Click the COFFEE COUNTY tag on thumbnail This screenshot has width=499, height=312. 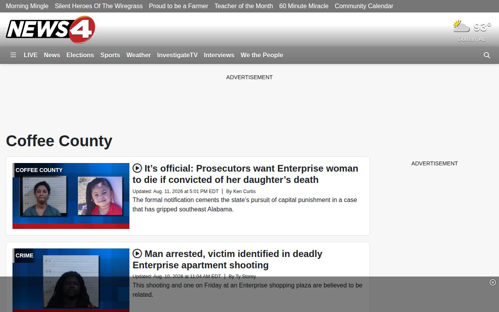pyautogui.click(x=39, y=170)
